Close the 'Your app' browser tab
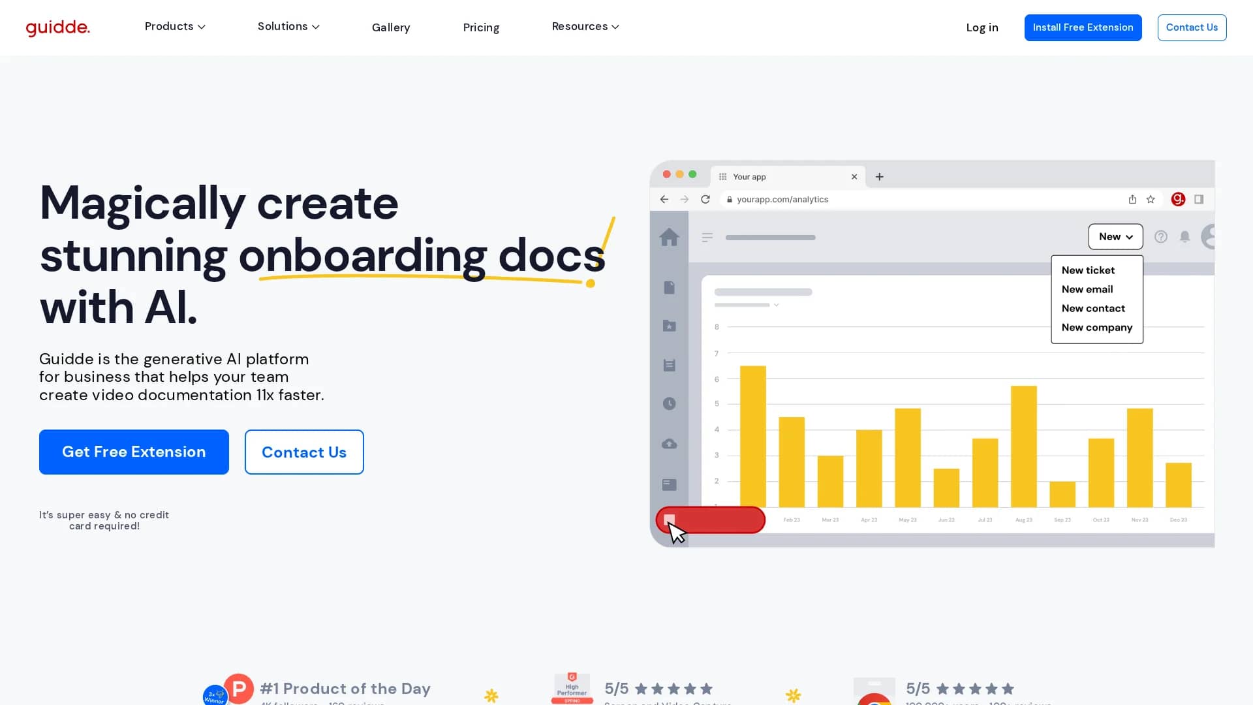This screenshot has width=1253, height=705. coord(854,177)
